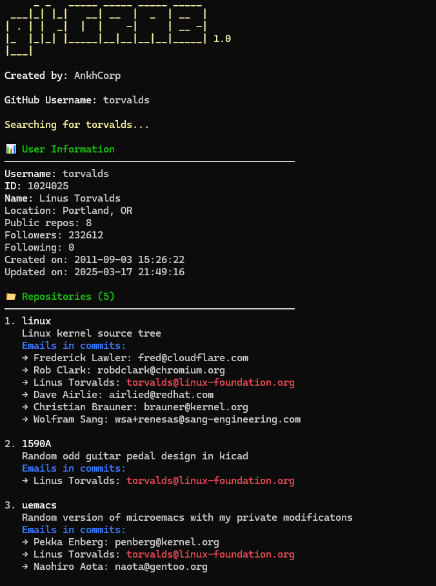Click the 'Following: 0' row
Screen dimensions: 436x586
(x=39, y=247)
